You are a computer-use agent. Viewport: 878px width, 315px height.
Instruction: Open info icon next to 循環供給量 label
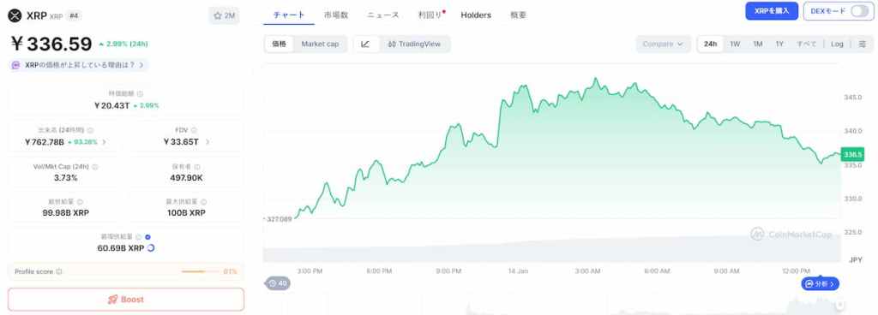click(x=138, y=237)
